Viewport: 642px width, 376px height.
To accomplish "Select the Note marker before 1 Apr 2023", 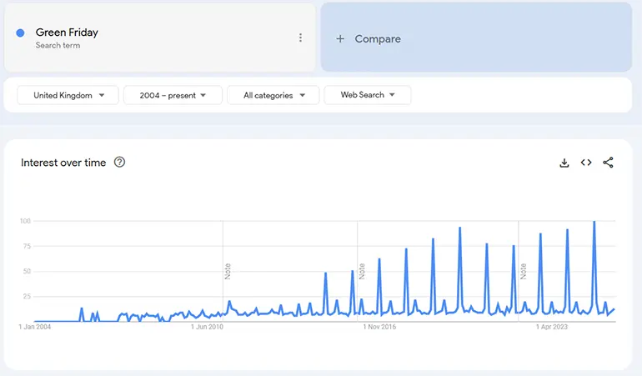I will pos(524,271).
